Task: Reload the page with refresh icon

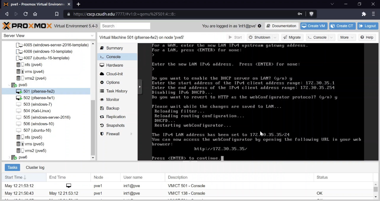Action: (25, 14)
